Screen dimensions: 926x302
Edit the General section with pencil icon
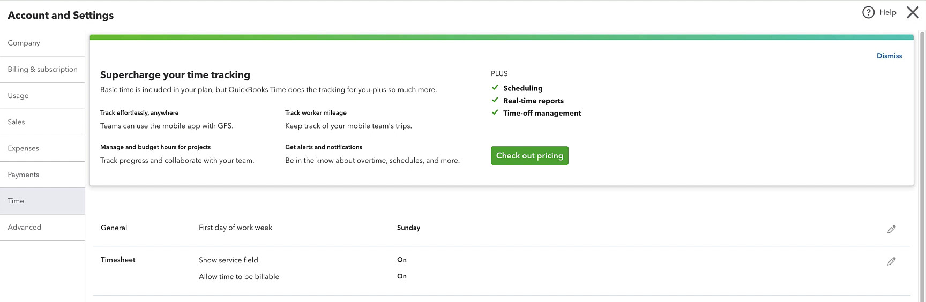[891, 229]
